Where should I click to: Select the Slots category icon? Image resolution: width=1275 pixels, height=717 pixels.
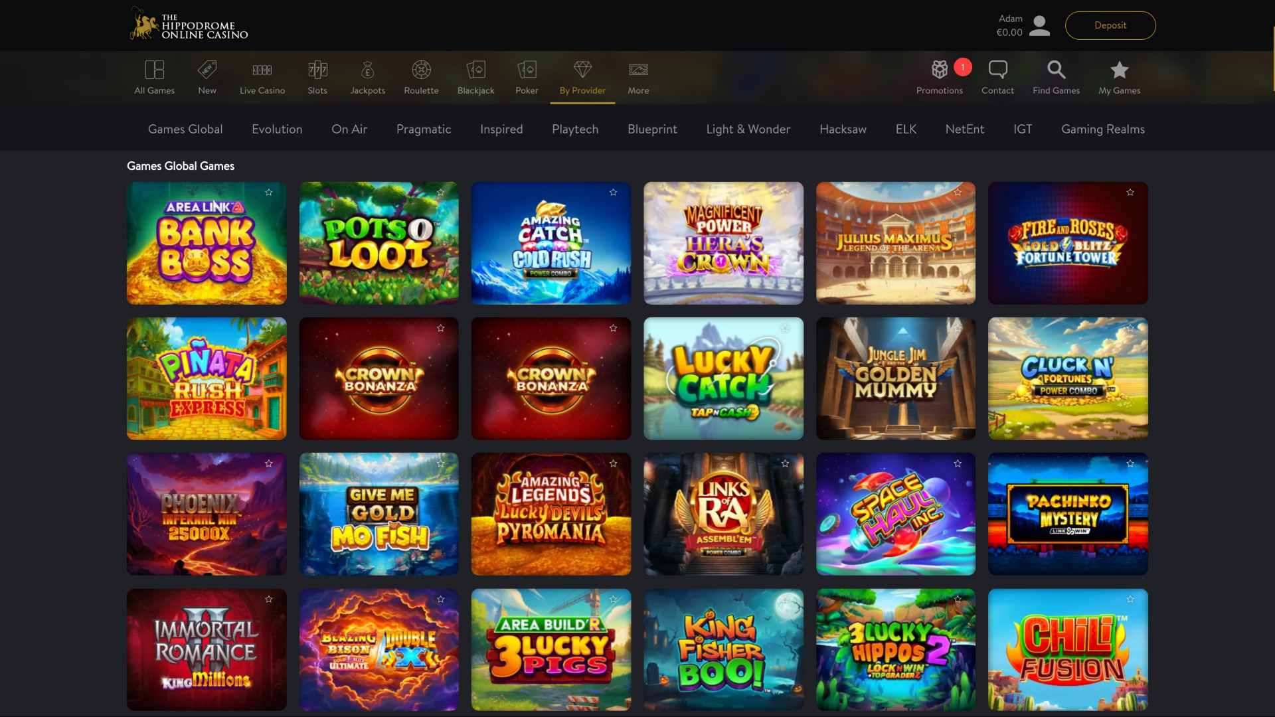tap(317, 70)
